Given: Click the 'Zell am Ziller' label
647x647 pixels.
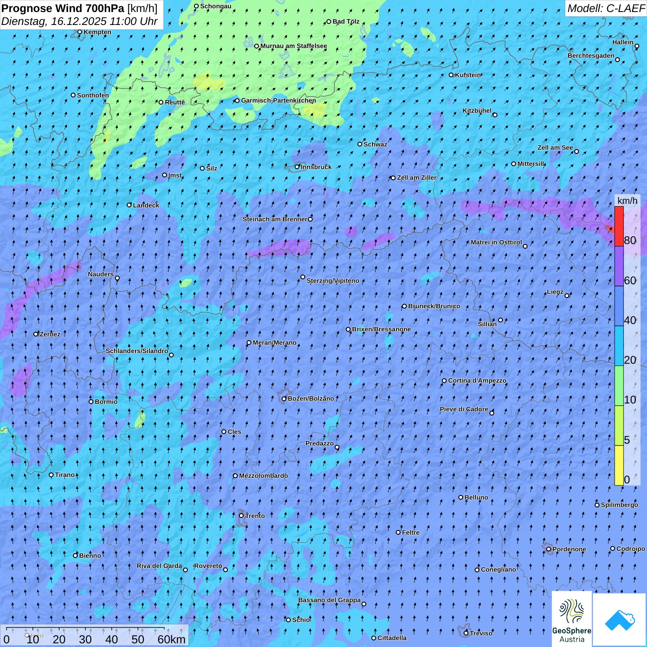Looking at the screenshot, I should [x=416, y=177].
